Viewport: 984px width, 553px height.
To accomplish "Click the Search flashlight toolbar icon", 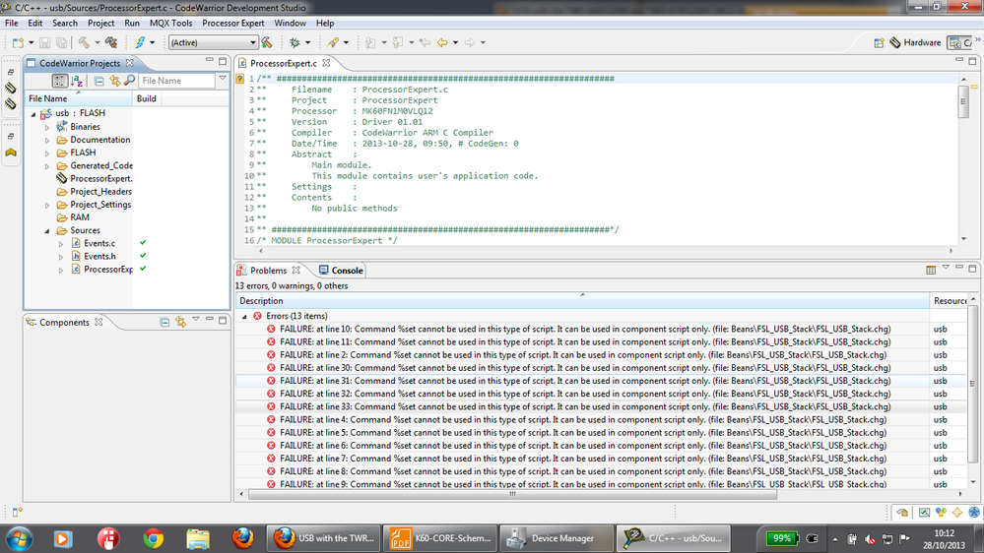I will 333,42.
